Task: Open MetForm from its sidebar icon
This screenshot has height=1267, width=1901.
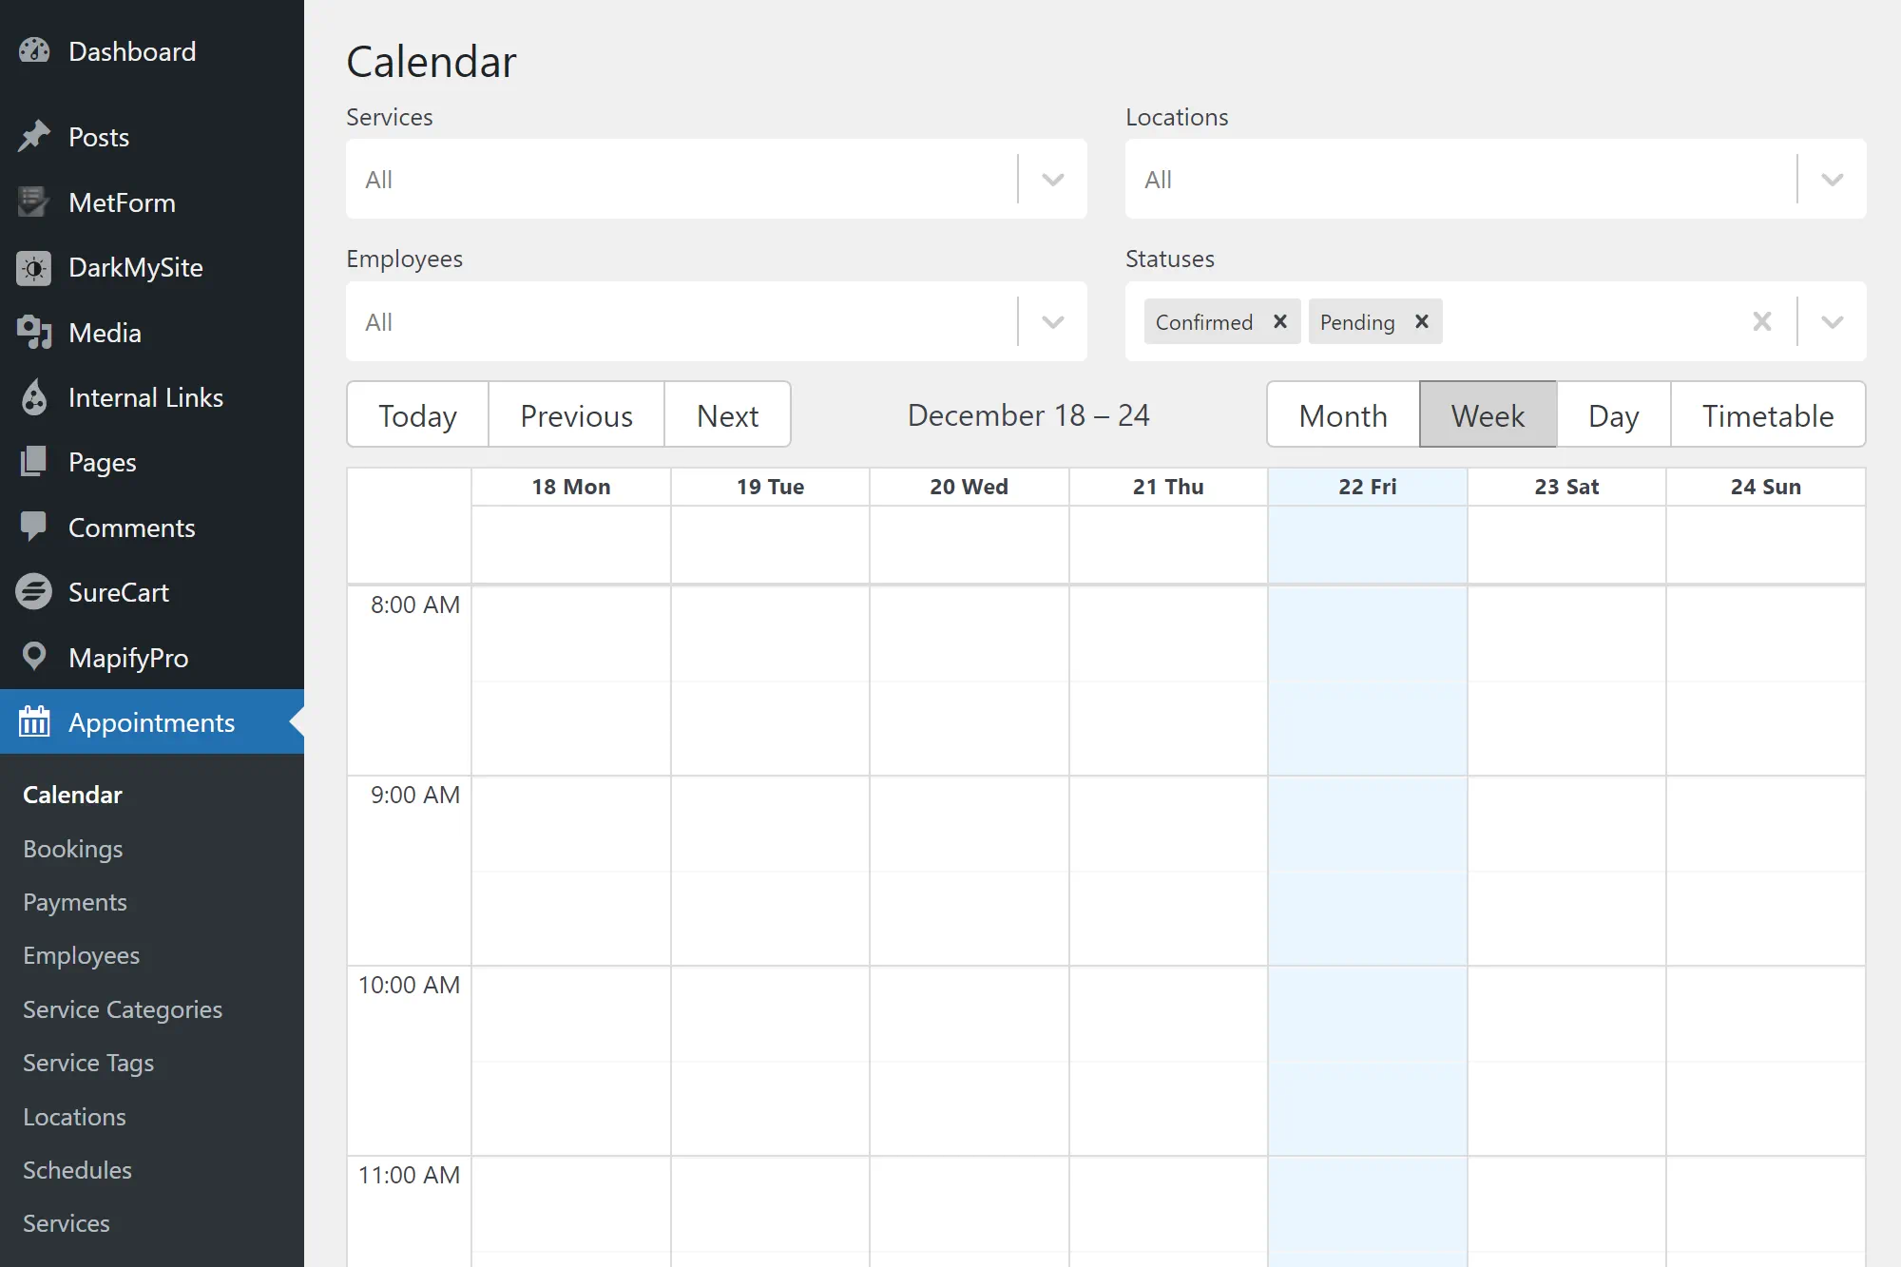Action: click(35, 202)
